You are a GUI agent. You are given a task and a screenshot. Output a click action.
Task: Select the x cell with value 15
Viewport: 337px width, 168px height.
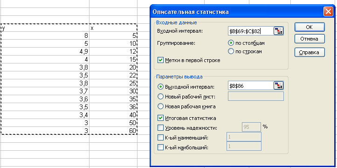coord(113,59)
